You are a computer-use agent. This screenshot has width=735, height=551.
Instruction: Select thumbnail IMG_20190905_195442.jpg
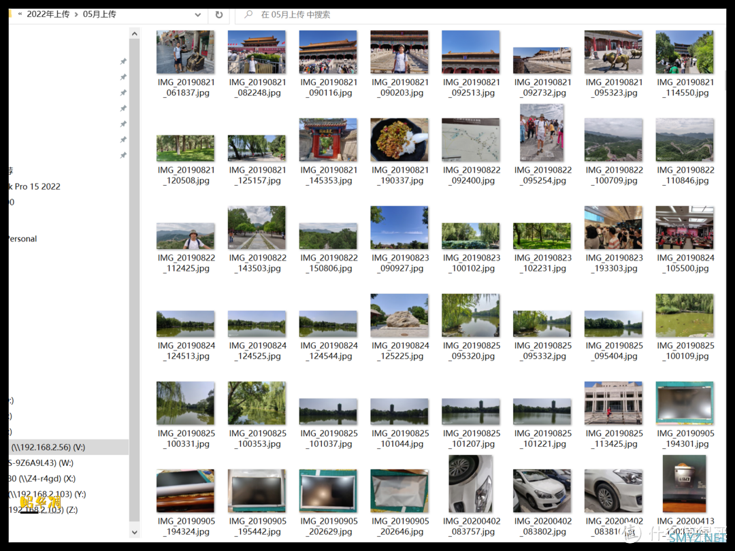257,490
